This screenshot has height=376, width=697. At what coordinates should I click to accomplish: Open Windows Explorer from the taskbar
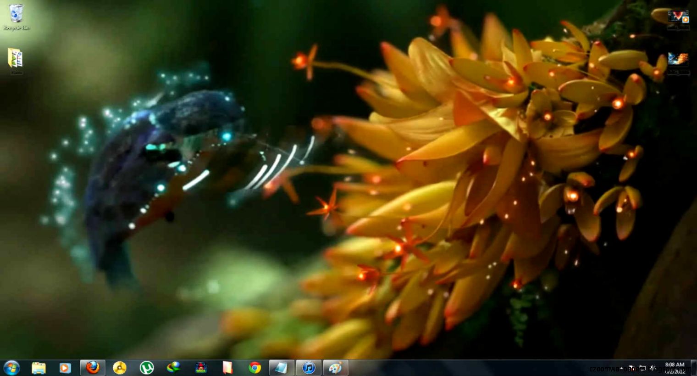[39, 368]
